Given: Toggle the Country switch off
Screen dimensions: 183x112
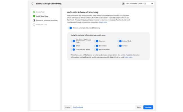Looking at the screenshot, I should coord(96,41).
